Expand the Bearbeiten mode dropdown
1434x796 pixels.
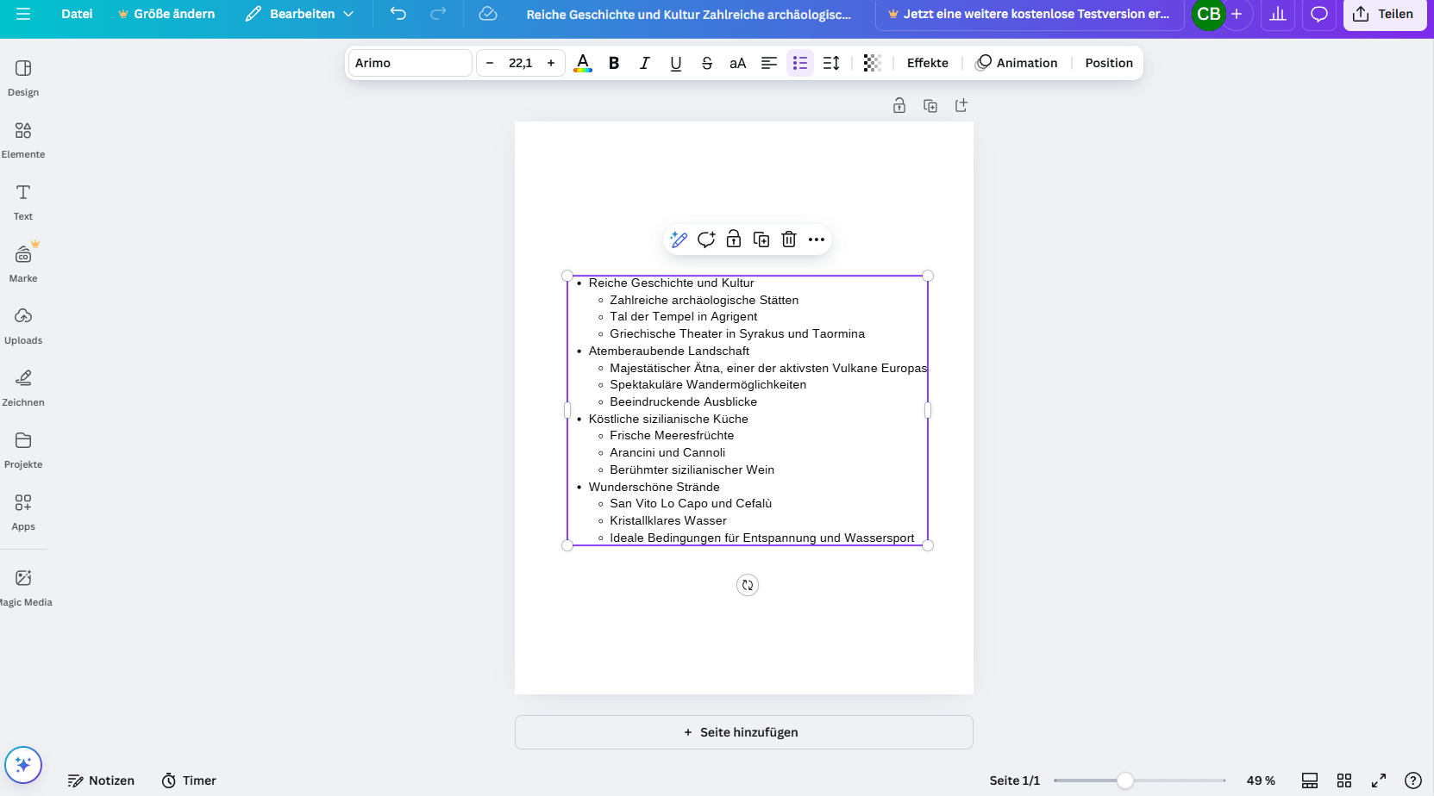click(300, 14)
